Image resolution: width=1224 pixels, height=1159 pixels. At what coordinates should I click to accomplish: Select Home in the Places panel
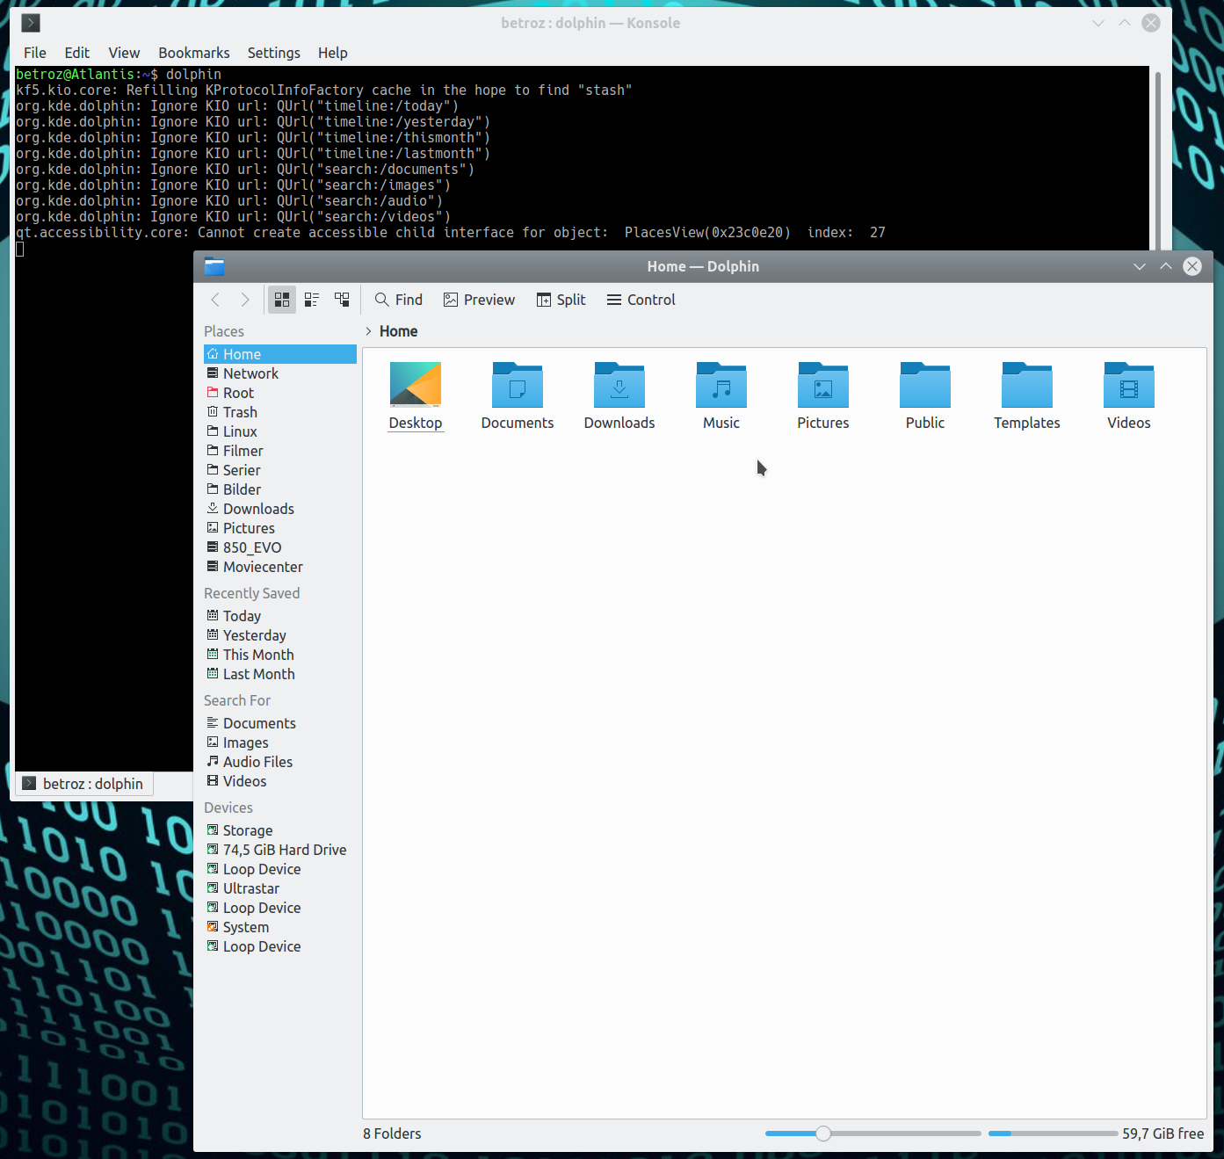[280, 354]
